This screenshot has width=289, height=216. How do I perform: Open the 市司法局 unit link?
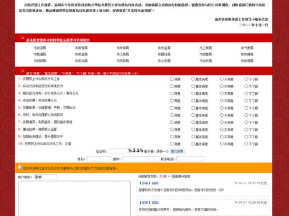81,61
